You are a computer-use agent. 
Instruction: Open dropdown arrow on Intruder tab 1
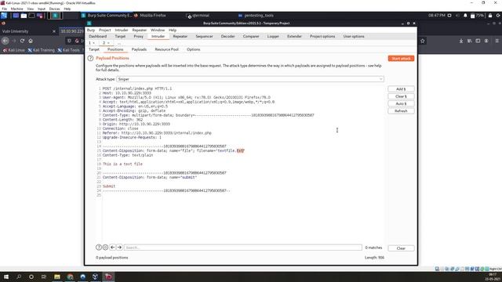(x=93, y=43)
